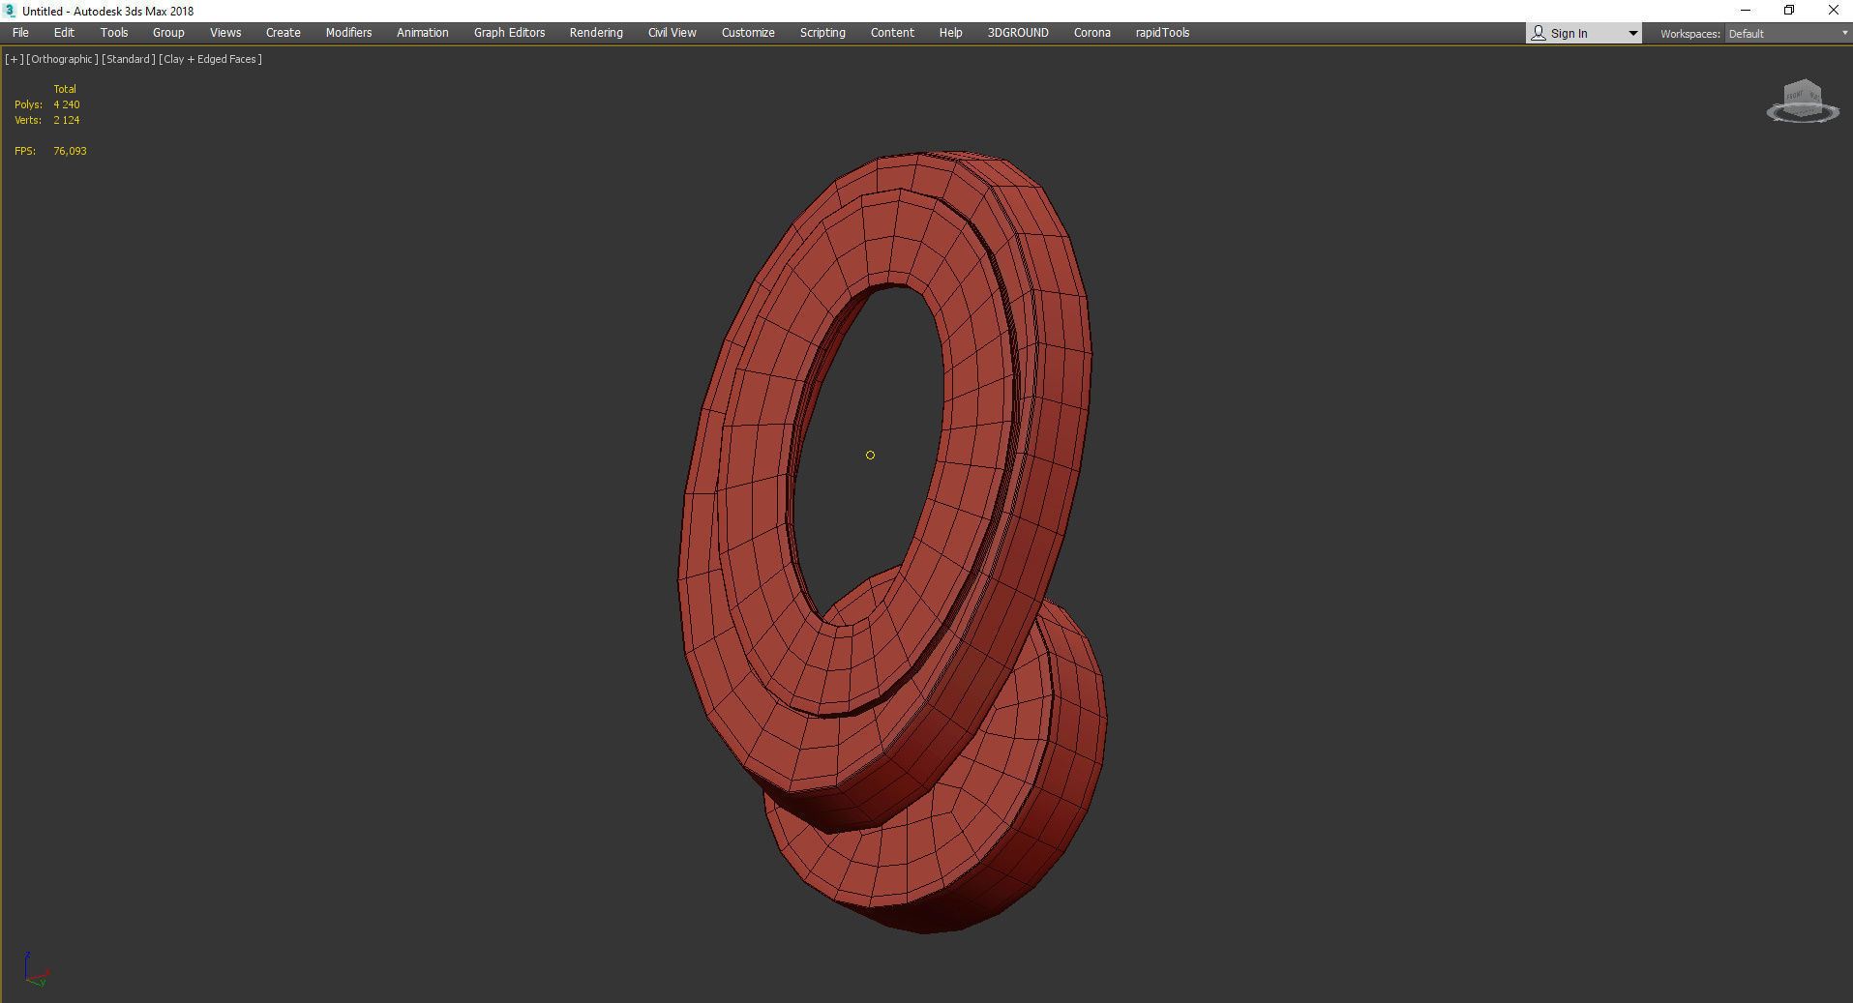Open the rapidTools menu
The image size is (1853, 1003).
click(x=1162, y=33)
